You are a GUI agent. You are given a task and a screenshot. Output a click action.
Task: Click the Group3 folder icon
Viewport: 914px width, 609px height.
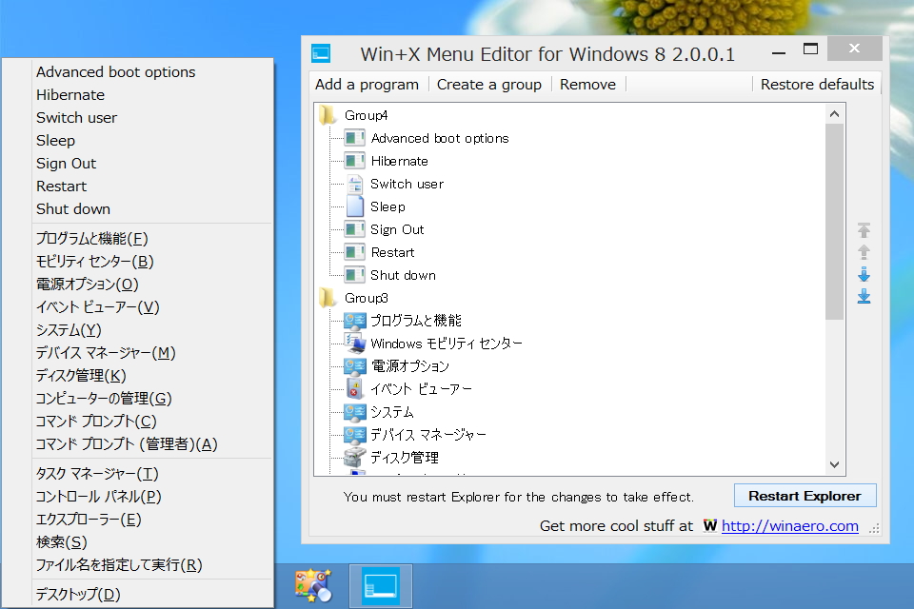tap(328, 298)
